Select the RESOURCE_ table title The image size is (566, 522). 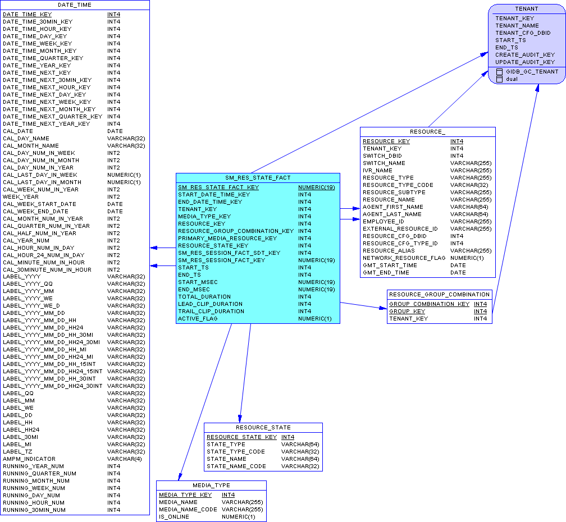(427, 132)
